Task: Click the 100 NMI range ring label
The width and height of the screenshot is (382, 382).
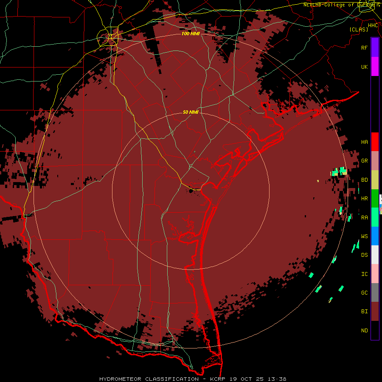Action: click(191, 34)
